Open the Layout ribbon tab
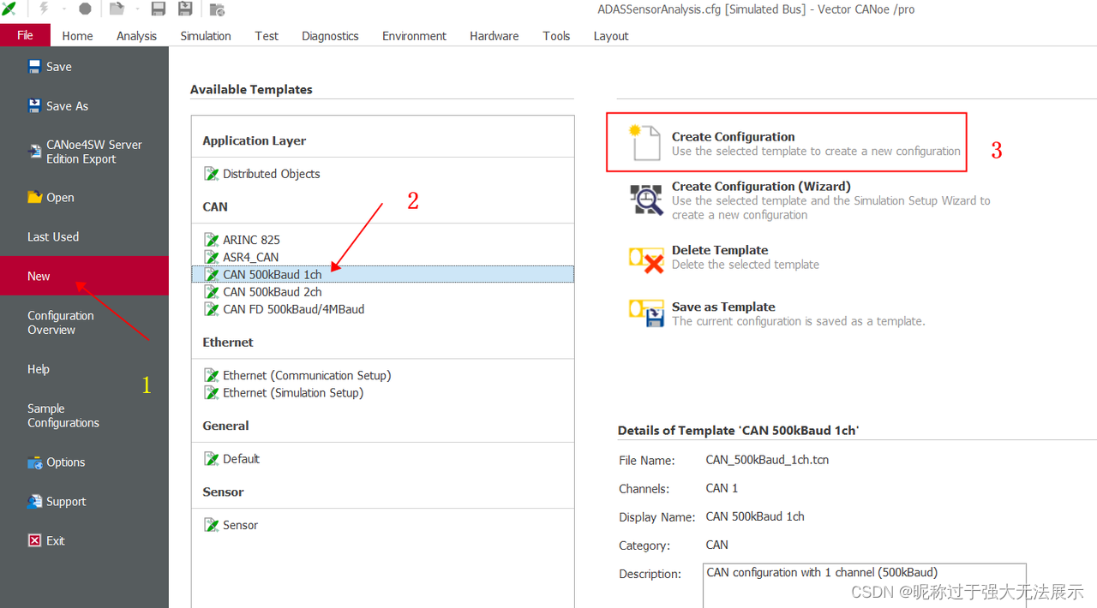Image resolution: width=1097 pixels, height=608 pixels. tap(611, 36)
